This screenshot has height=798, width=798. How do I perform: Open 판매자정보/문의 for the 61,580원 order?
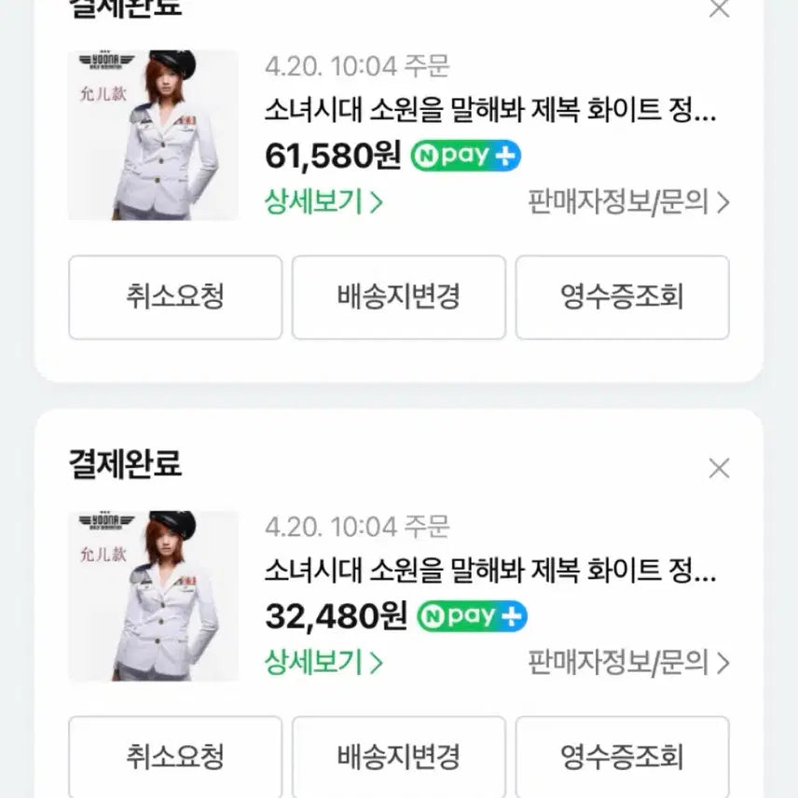[x=627, y=202]
